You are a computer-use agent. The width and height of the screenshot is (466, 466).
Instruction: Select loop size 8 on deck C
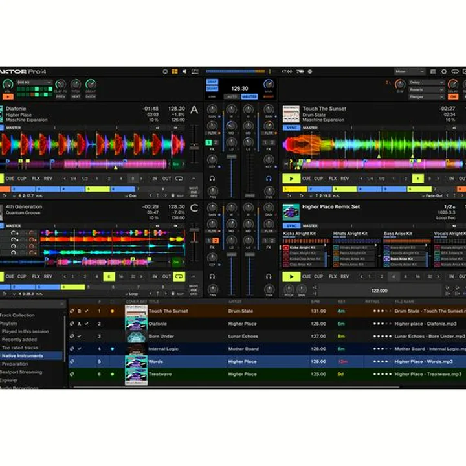[109, 276]
